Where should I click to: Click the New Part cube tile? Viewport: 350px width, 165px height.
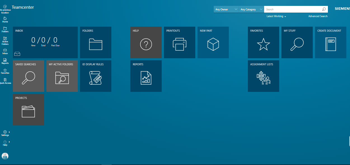213,42
